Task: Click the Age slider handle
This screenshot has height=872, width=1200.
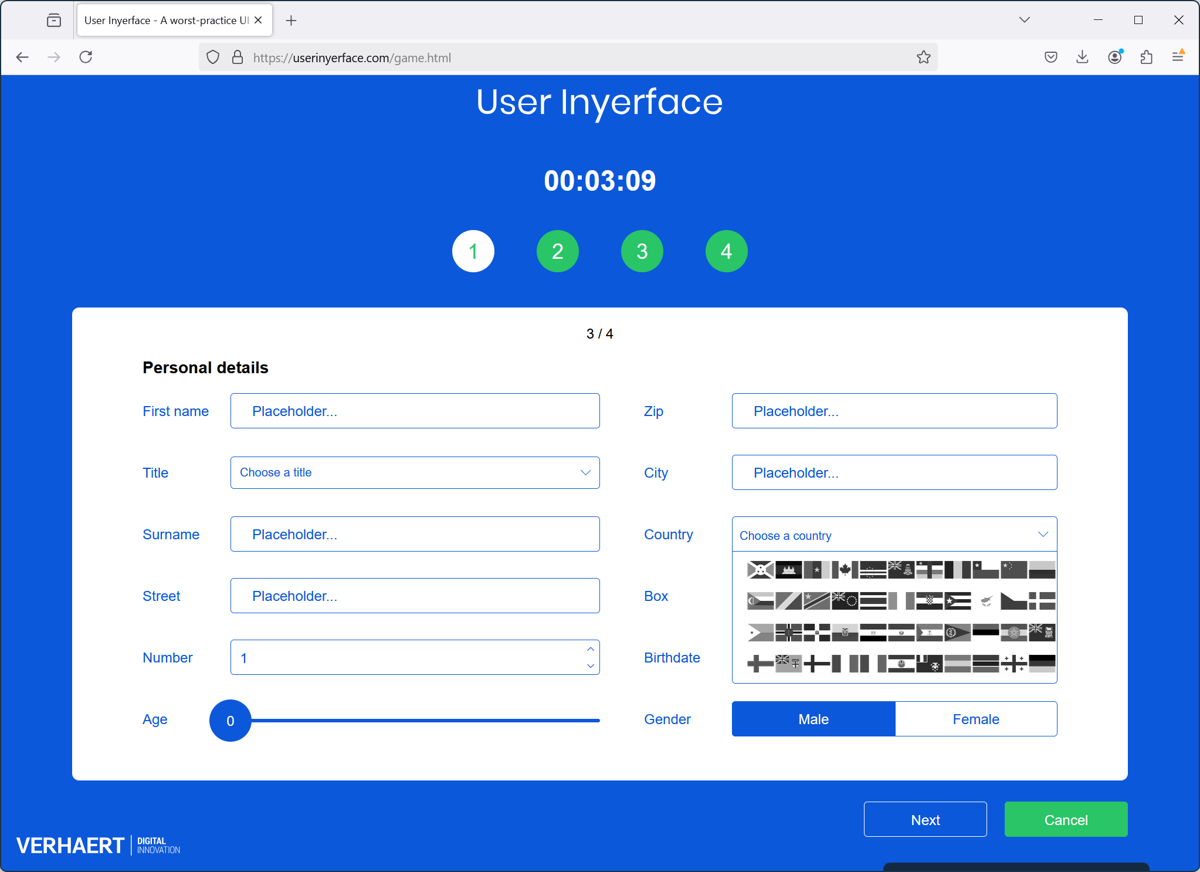Action: tap(230, 721)
